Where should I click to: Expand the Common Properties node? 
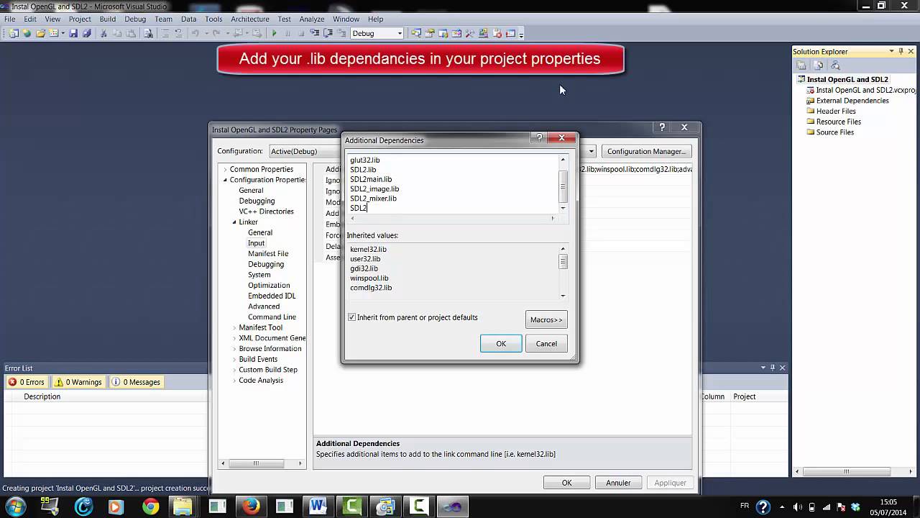coord(225,169)
